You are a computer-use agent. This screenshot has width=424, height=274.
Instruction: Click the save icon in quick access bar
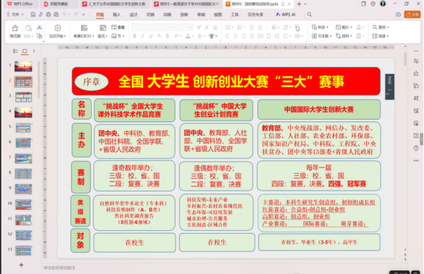click(33, 15)
